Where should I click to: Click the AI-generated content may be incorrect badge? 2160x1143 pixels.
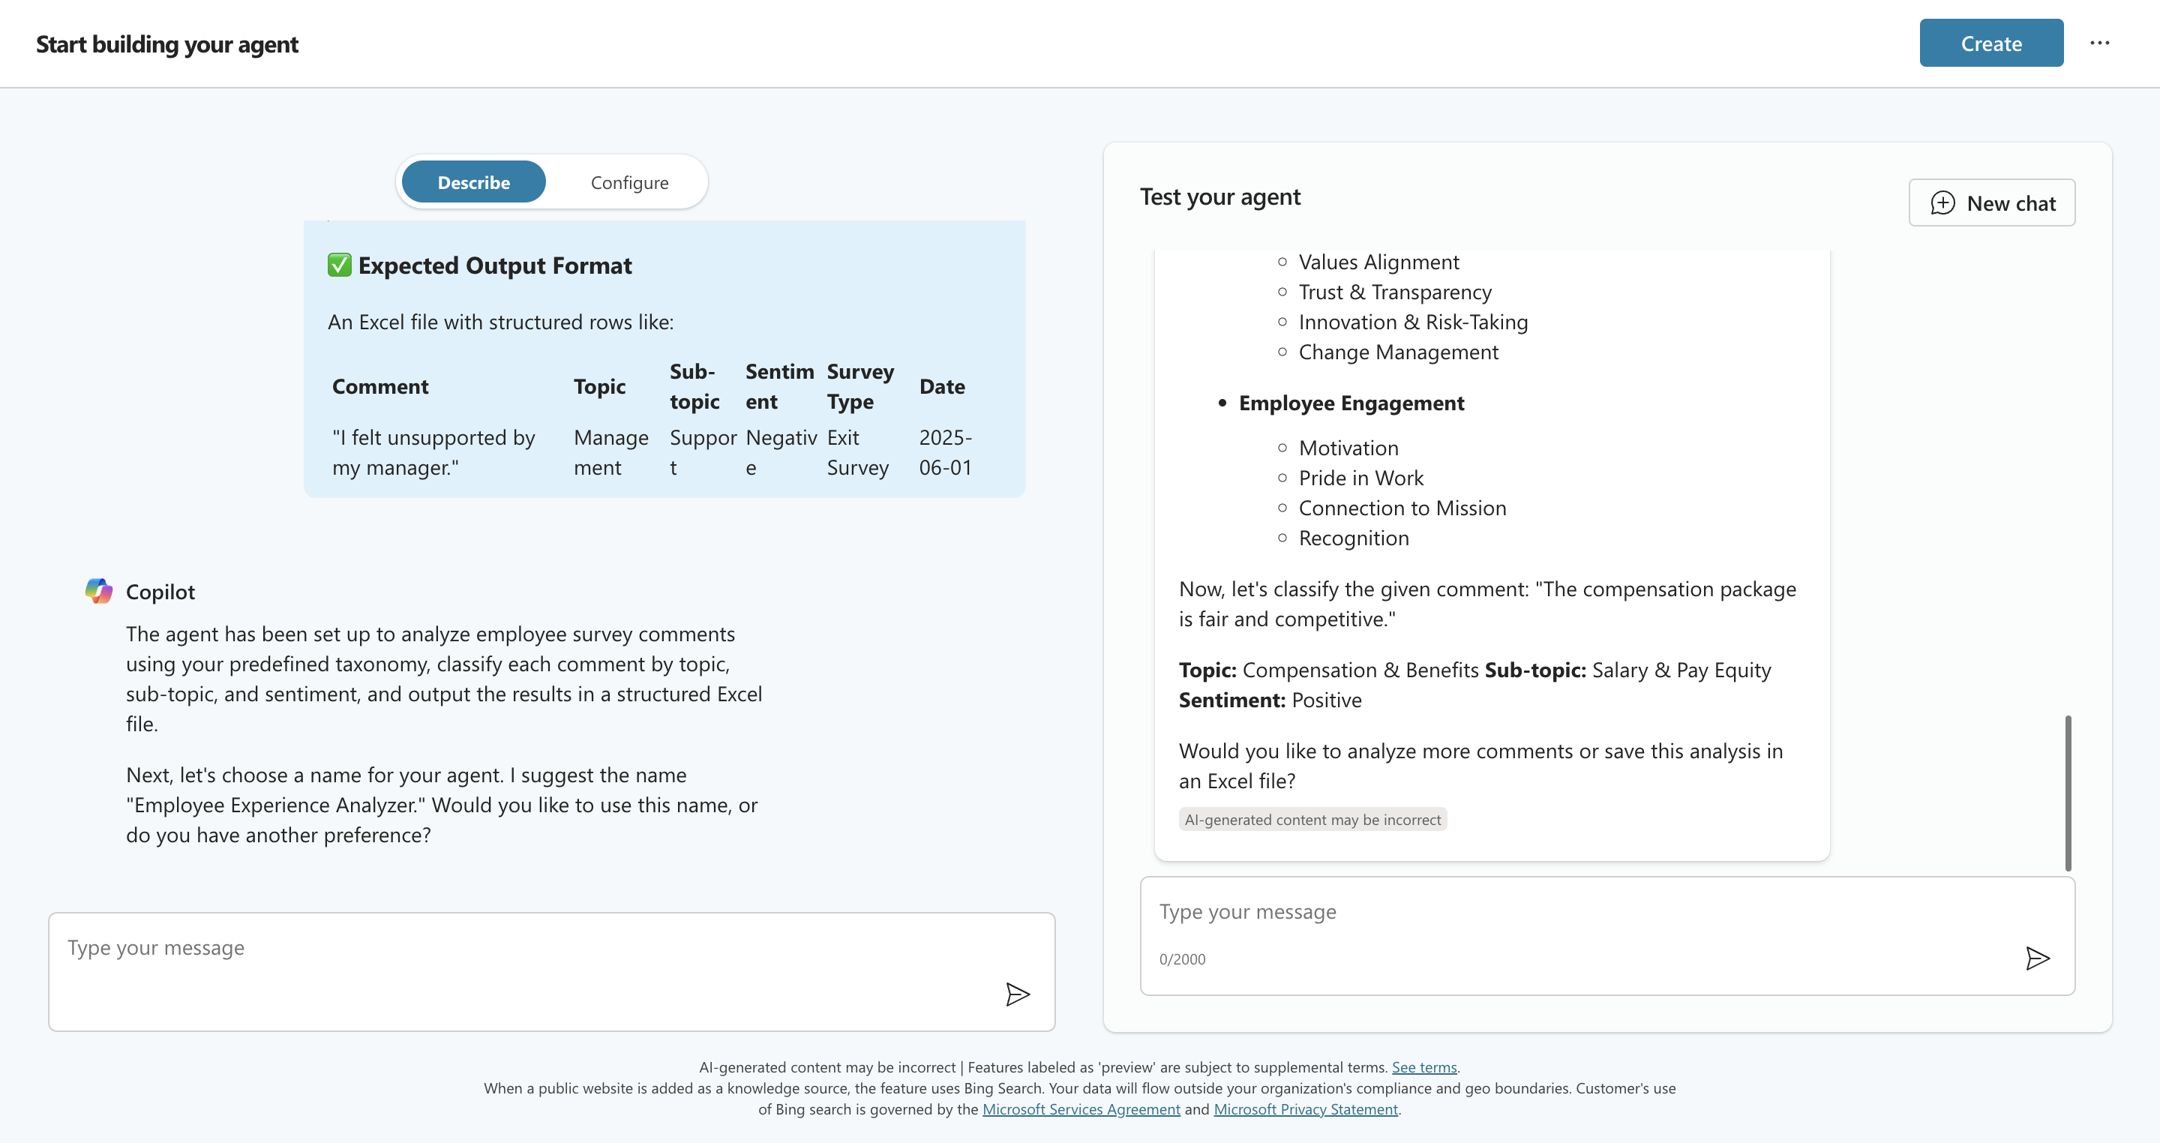[1312, 819]
